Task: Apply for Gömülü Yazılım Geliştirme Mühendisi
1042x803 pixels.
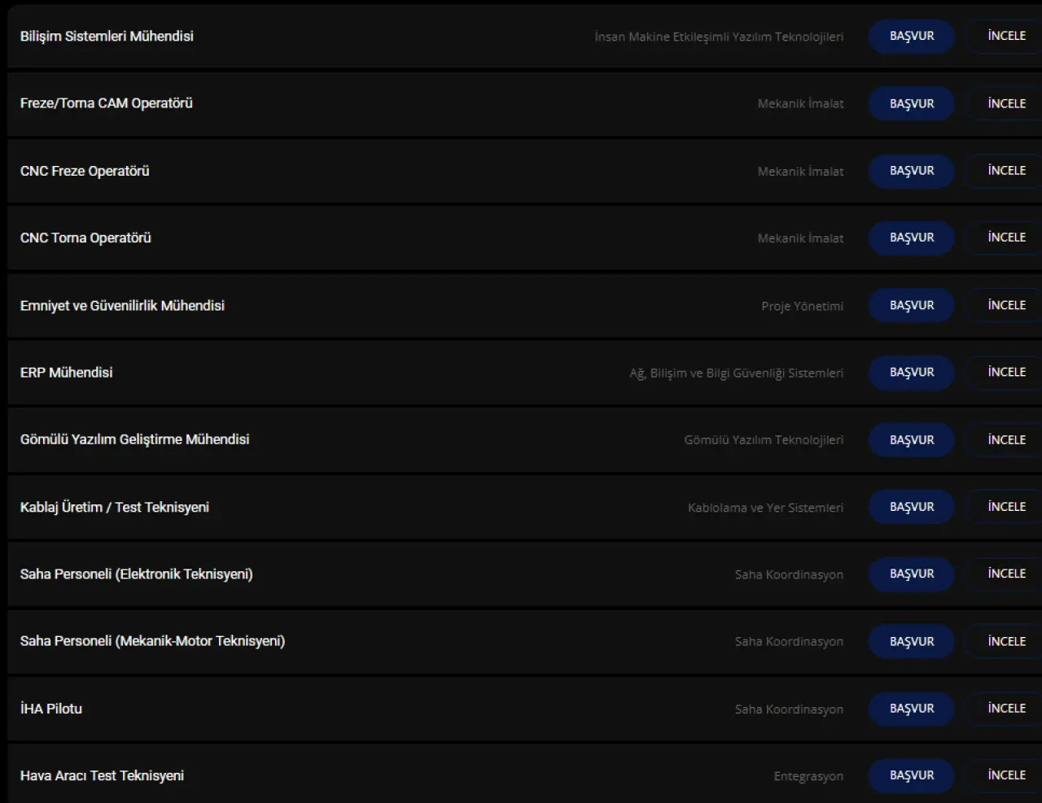Action: [x=911, y=439]
